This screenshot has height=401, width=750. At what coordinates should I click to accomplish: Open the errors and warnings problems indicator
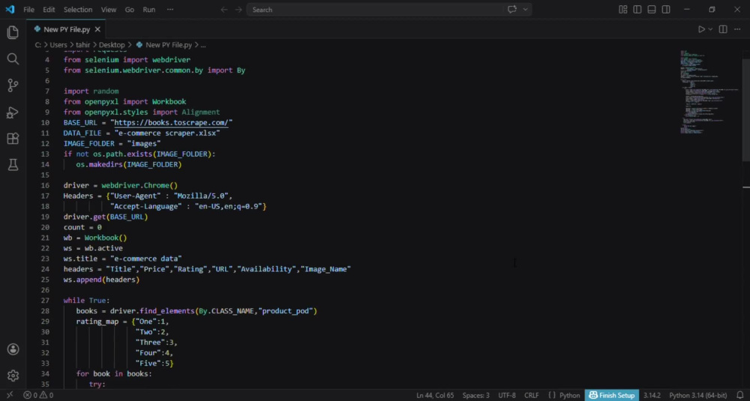(39, 395)
